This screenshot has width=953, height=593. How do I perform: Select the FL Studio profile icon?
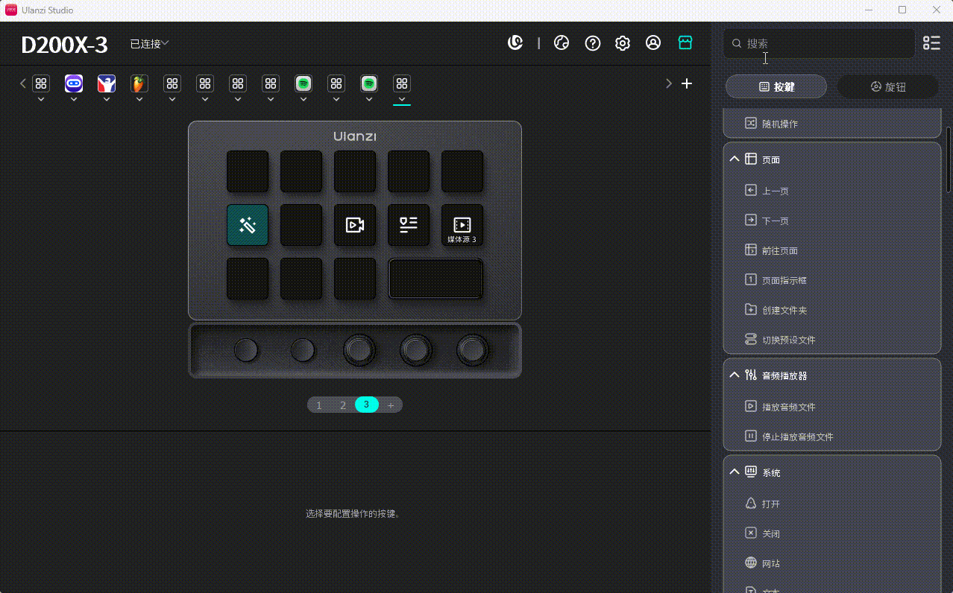(x=139, y=83)
